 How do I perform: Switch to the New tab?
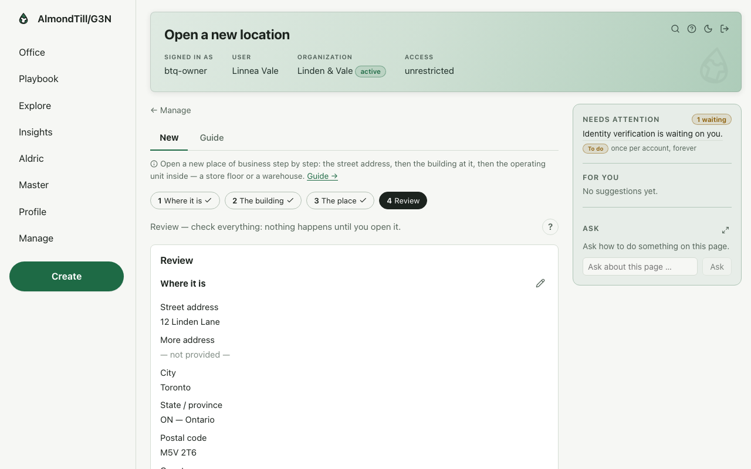tap(169, 138)
